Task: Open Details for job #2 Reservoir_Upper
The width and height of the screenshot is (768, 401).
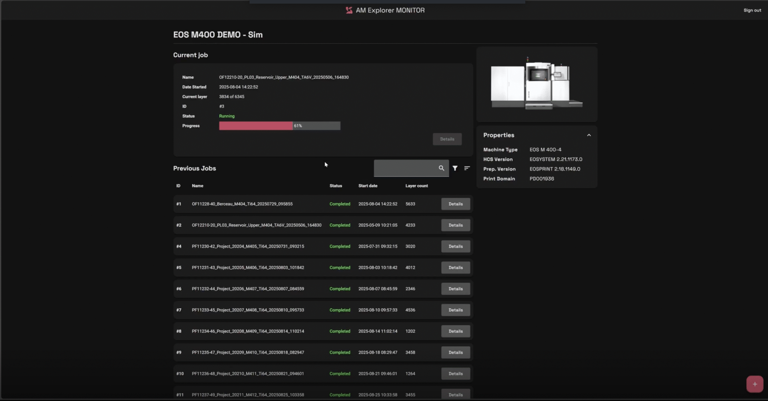Action: 455,225
